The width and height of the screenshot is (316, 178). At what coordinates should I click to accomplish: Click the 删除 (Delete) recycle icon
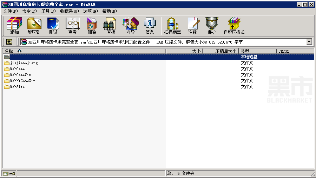click(92, 26)
